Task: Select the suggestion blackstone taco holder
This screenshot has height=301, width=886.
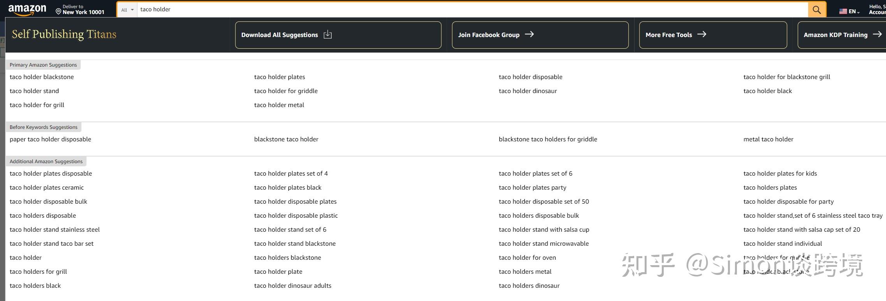Action: (286, 139)
